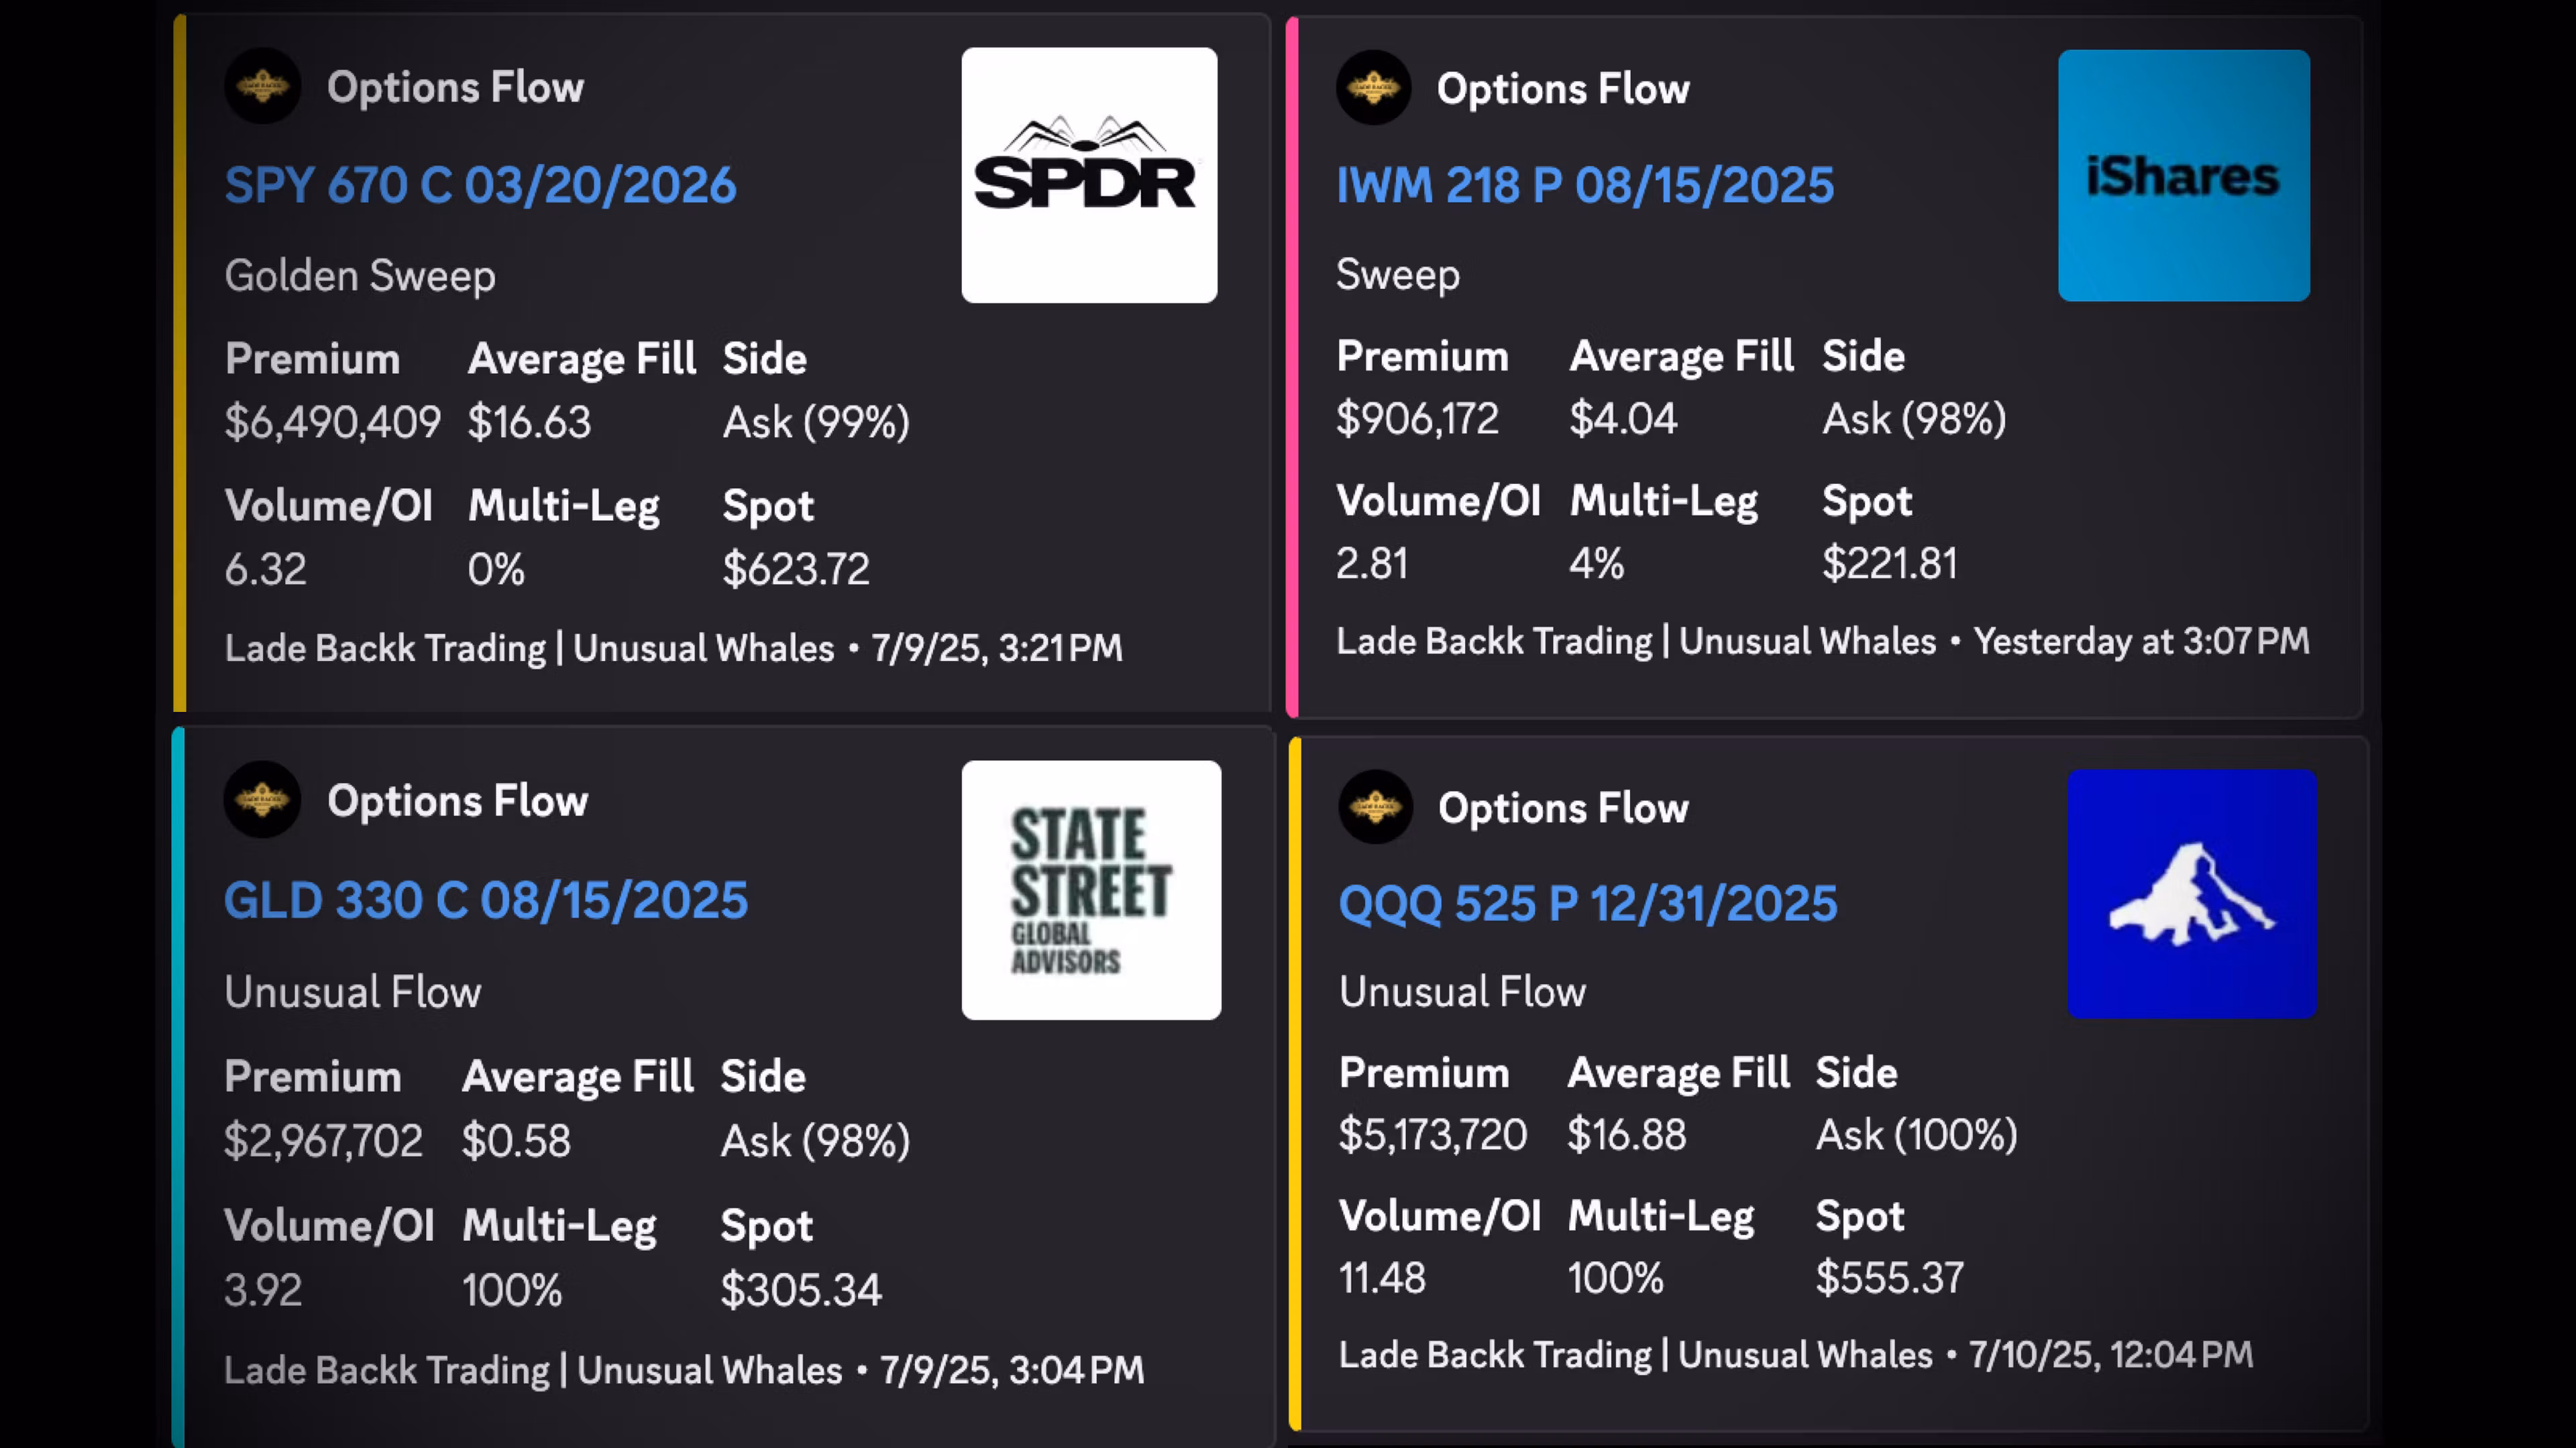
Task: Click the bot avatar on the GLD card
Action: coord(262,800)
